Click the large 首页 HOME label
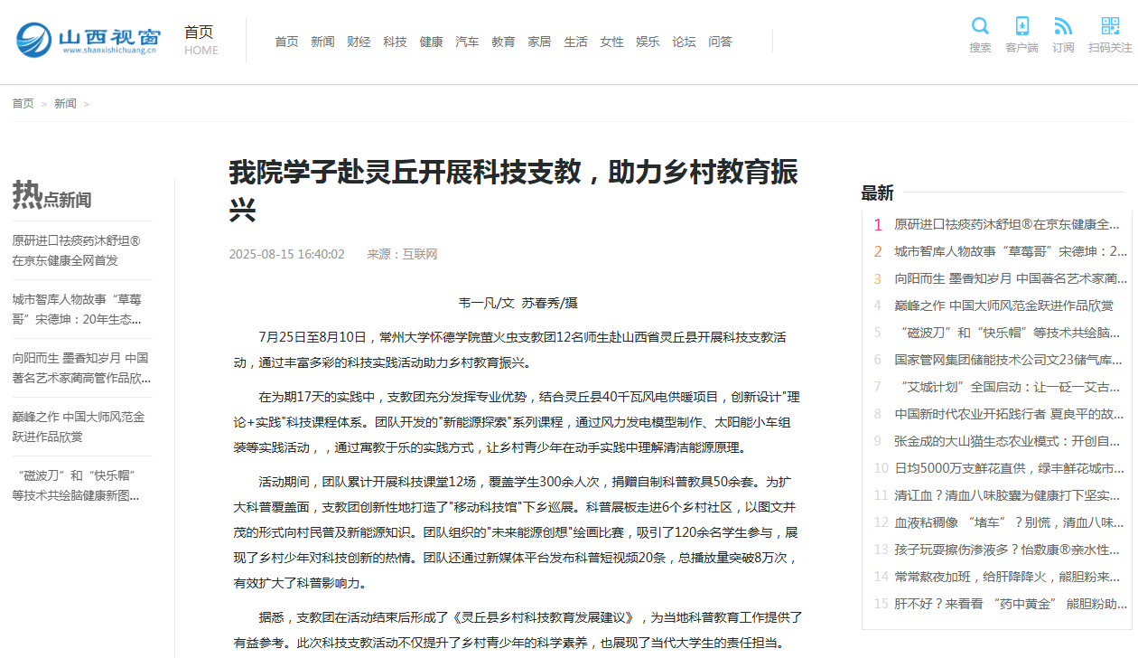1138x658 pixels. [x=201, y=40]
